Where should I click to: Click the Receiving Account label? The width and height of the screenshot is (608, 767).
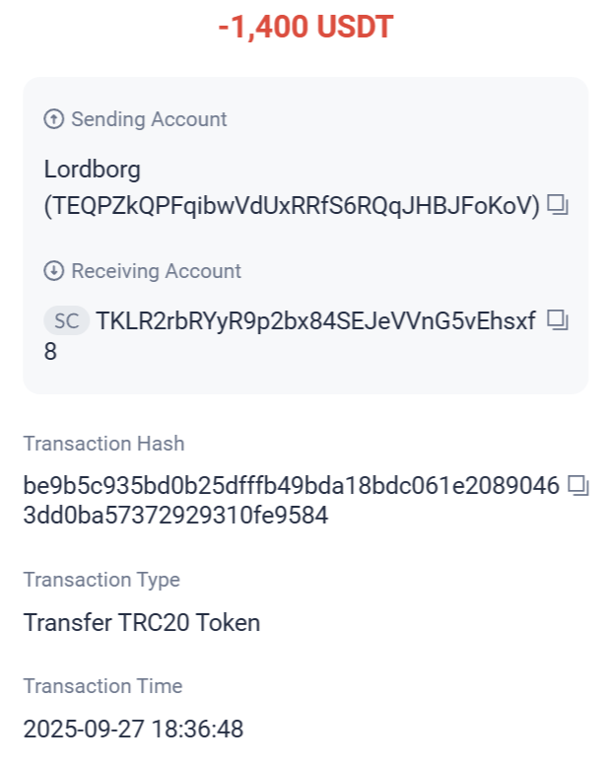pos(156,271)
